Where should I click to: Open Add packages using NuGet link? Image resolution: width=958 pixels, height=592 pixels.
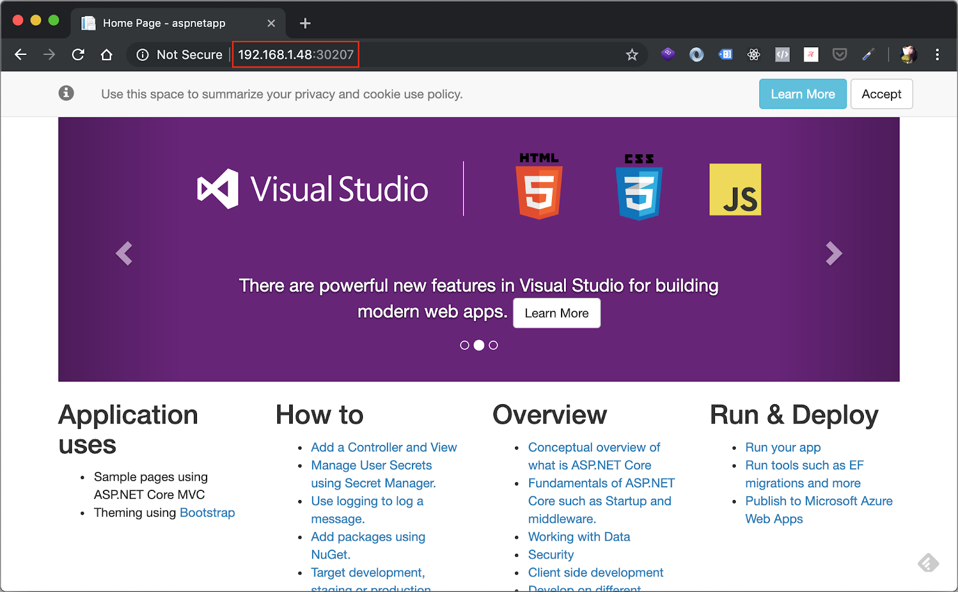368,546
